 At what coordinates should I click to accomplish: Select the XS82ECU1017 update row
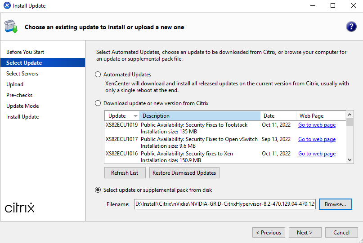point(225,142)
